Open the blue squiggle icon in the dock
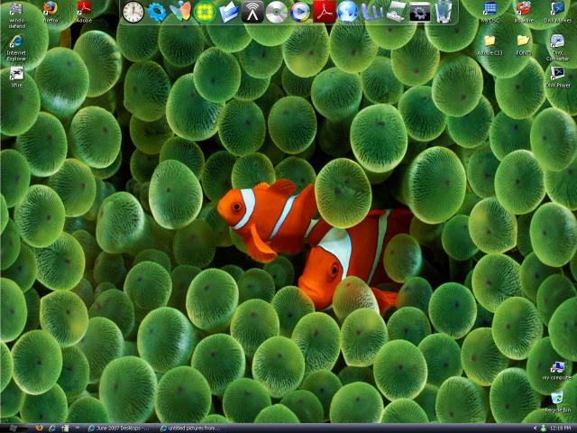 point(371,12)
